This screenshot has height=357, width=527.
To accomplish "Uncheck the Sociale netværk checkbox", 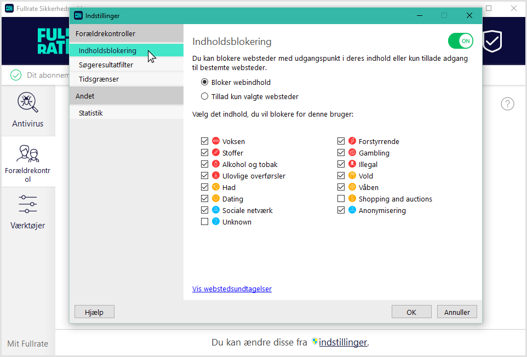I will click(205, 210).
